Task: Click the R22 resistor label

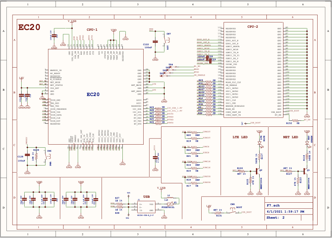Action: [x=188, y=150]
